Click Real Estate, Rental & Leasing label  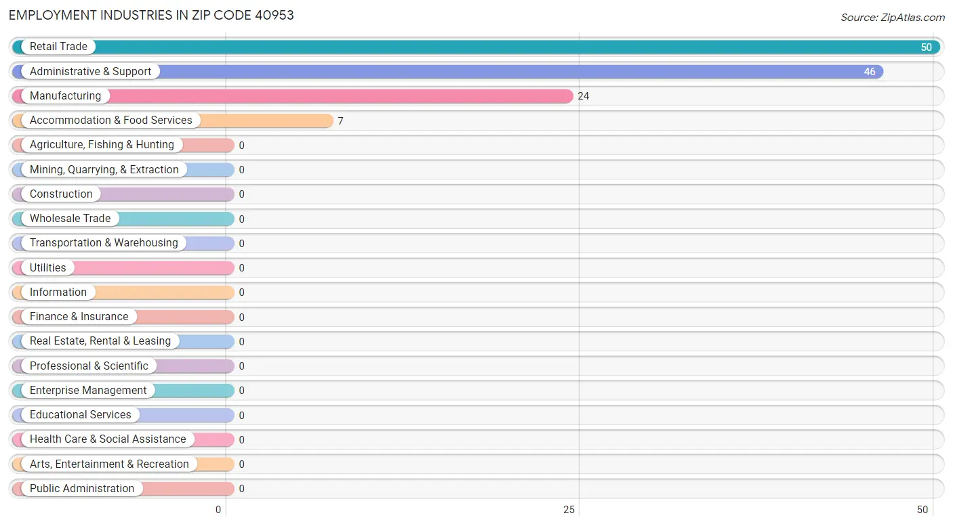tap(100, 341)
